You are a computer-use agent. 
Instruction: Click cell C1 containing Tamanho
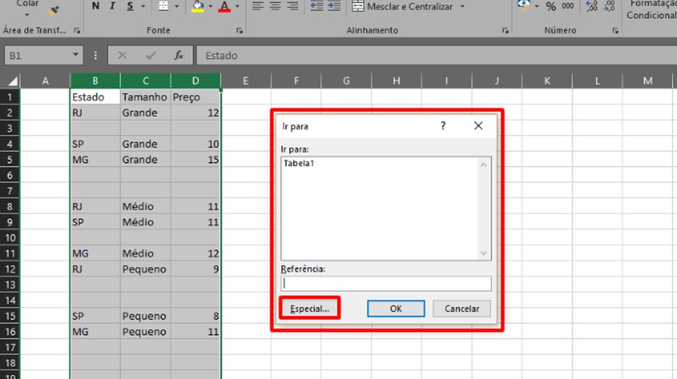click(x=145, y=97)
